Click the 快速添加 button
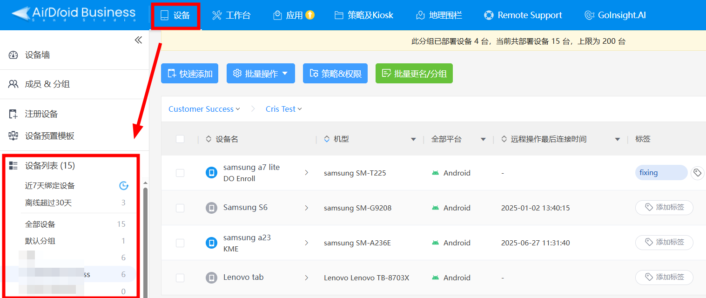Image resolution: width=706 pixels, height=298 pixels. tap(189, 74)
